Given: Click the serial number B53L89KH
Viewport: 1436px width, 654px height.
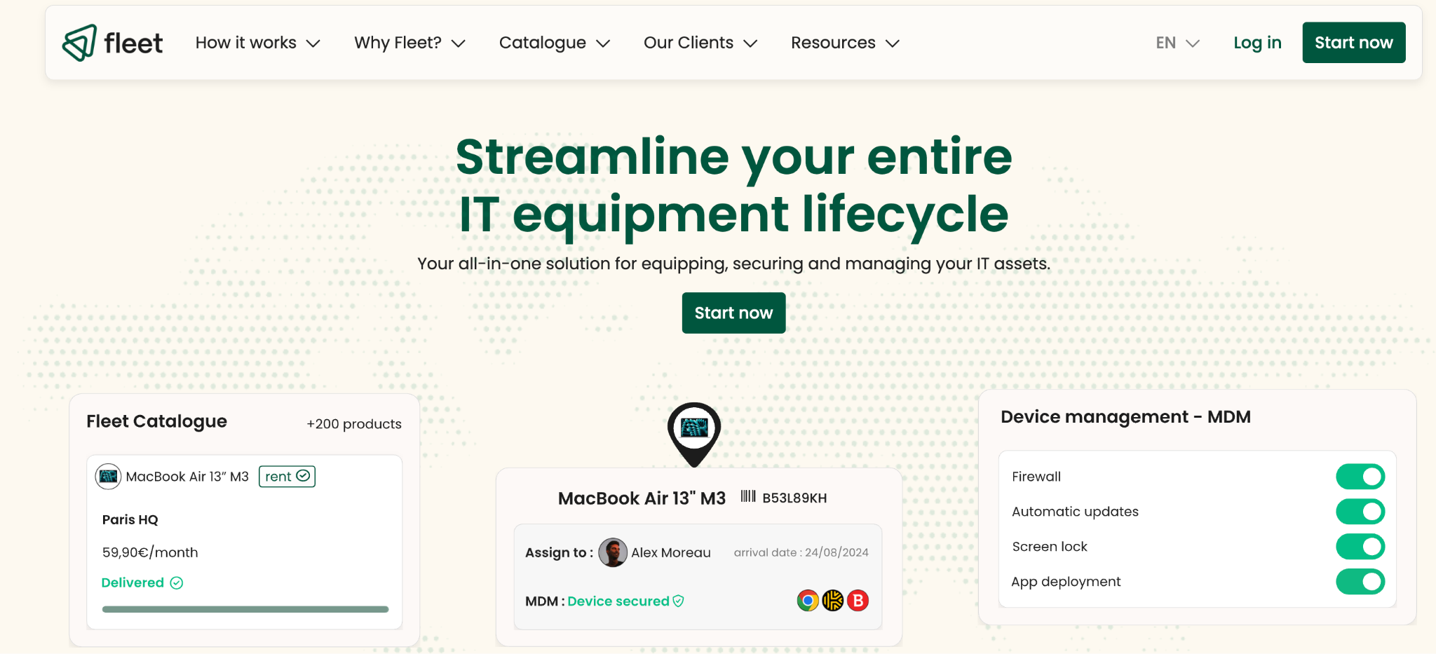Looking at the screenshot, I should click(794, 498).
